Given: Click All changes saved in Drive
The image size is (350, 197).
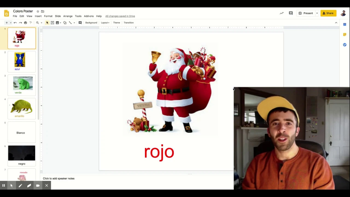Looking at the screenshot, I should click(120, 16).
